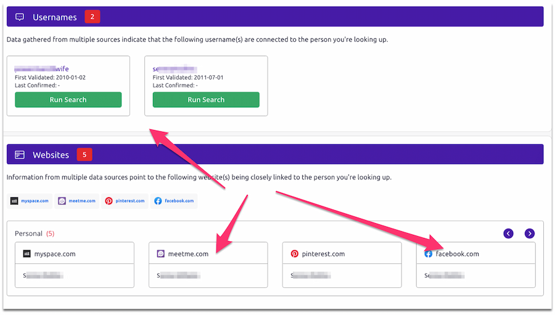The width and height of the screenshot is (555, 315).
Task: Select the myspace.com Personal card
Action: click(74, 264)
